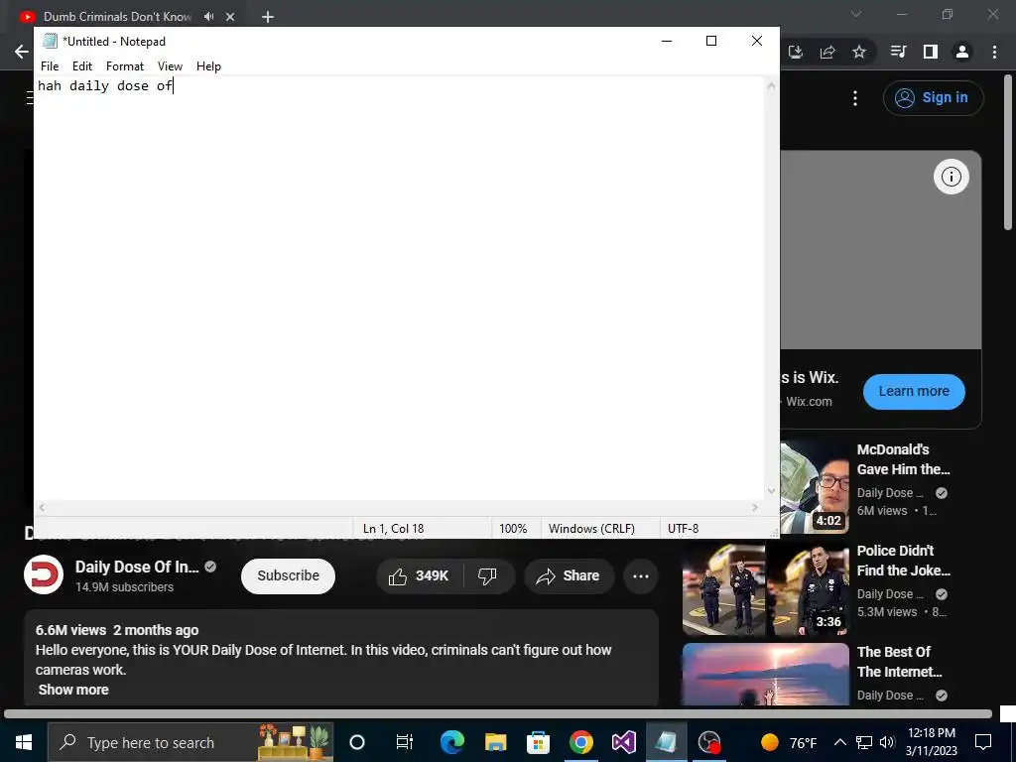Go back in Chrome
Image resolution: width=1016 pixels, height=762 pixels.
pos(22,52)
